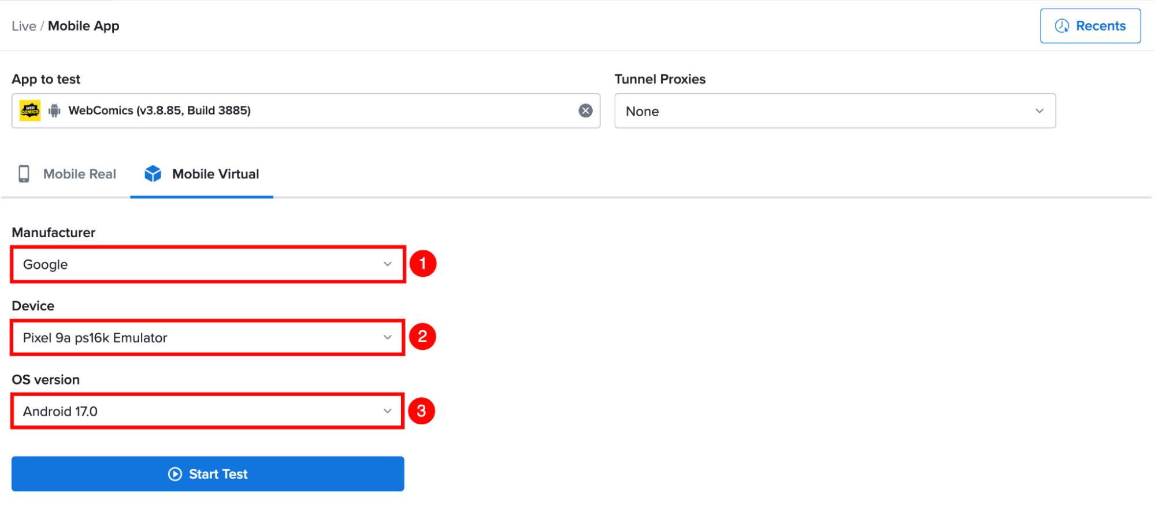Click the red step 3 marker
This screenshot has width=1155, height=518.
[422, 411]
